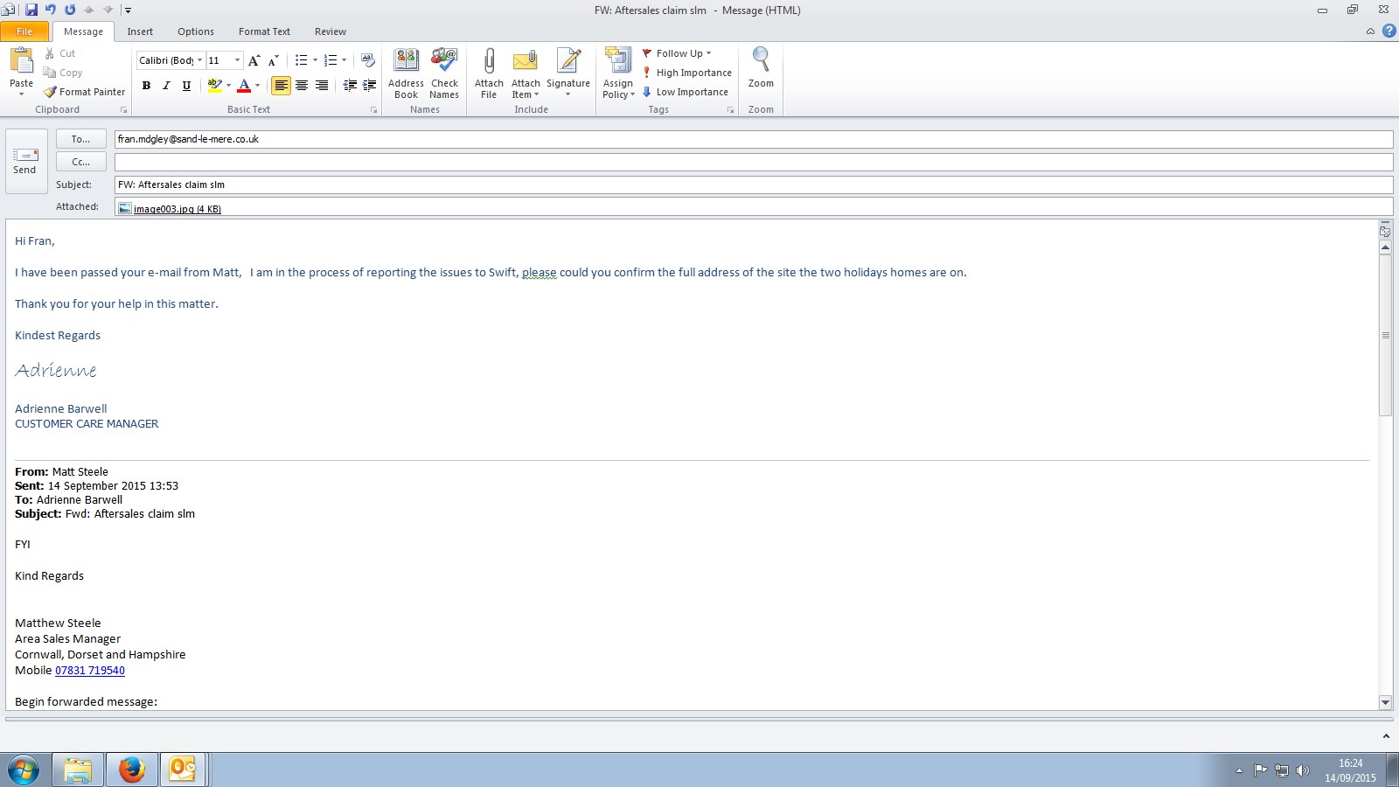Image resolution: width=1399 pixels, height=787 pixels.
Task: Paste clipboard contents using the Paste icon
Action: click(x=21, y=61)
